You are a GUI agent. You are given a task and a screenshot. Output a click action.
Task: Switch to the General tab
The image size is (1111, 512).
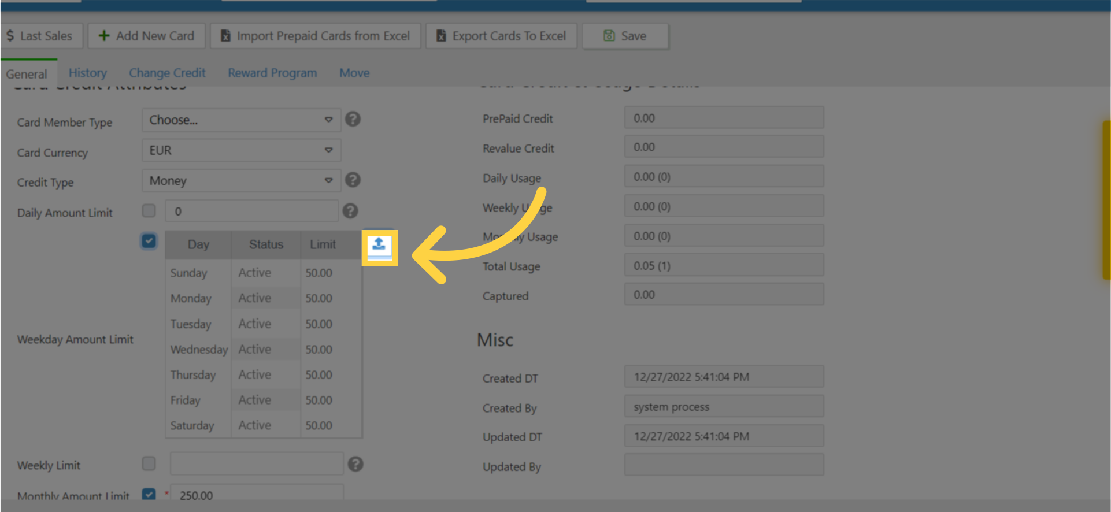coord(27,74)
